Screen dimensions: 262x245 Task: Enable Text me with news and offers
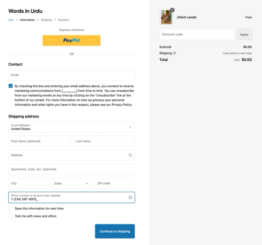[x=10, y=216]
